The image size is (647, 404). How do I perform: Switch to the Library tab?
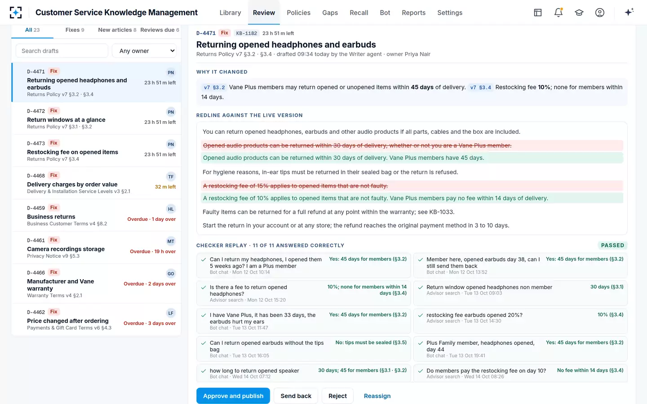click(230, 13)
